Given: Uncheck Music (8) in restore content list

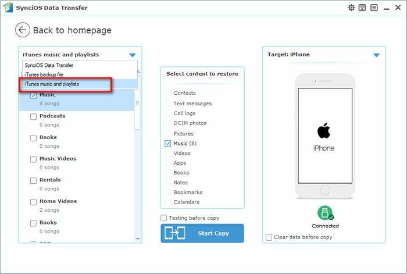Looking at the screenshot, I should pyautogui.click(x=167, y=143).
